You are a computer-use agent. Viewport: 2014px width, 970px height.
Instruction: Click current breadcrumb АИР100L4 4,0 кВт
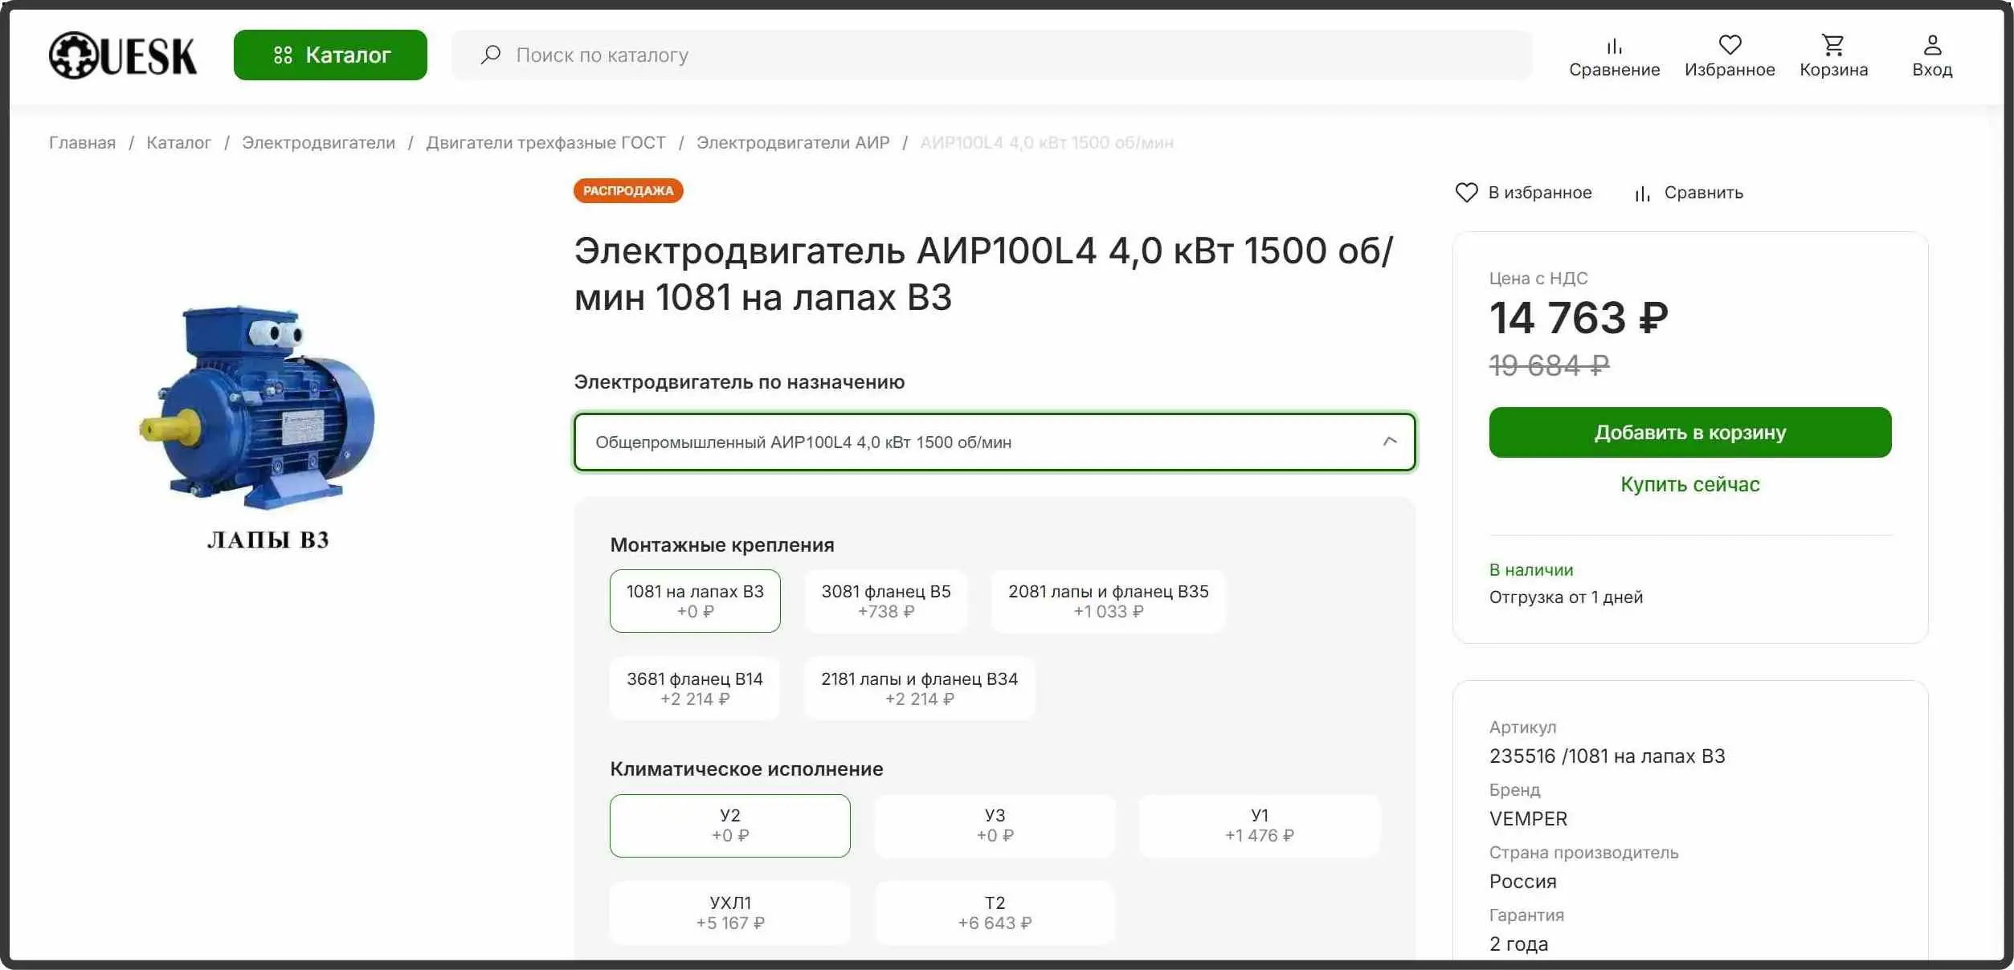coord(1047,143)
